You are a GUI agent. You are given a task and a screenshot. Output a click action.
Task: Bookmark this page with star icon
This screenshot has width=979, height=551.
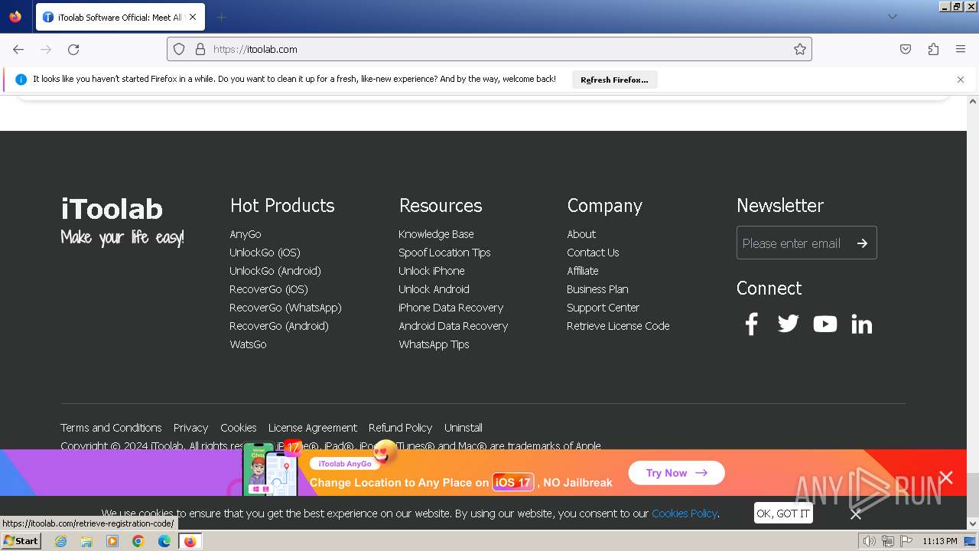tap(800, 49)
